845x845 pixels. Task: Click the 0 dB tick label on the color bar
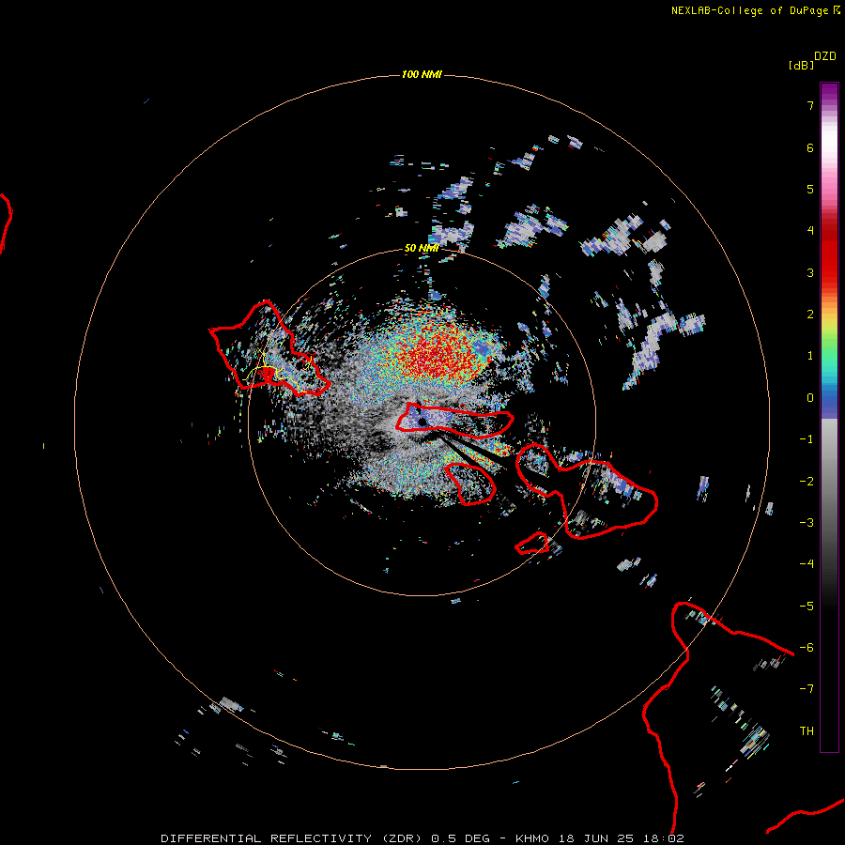(810, 398)
